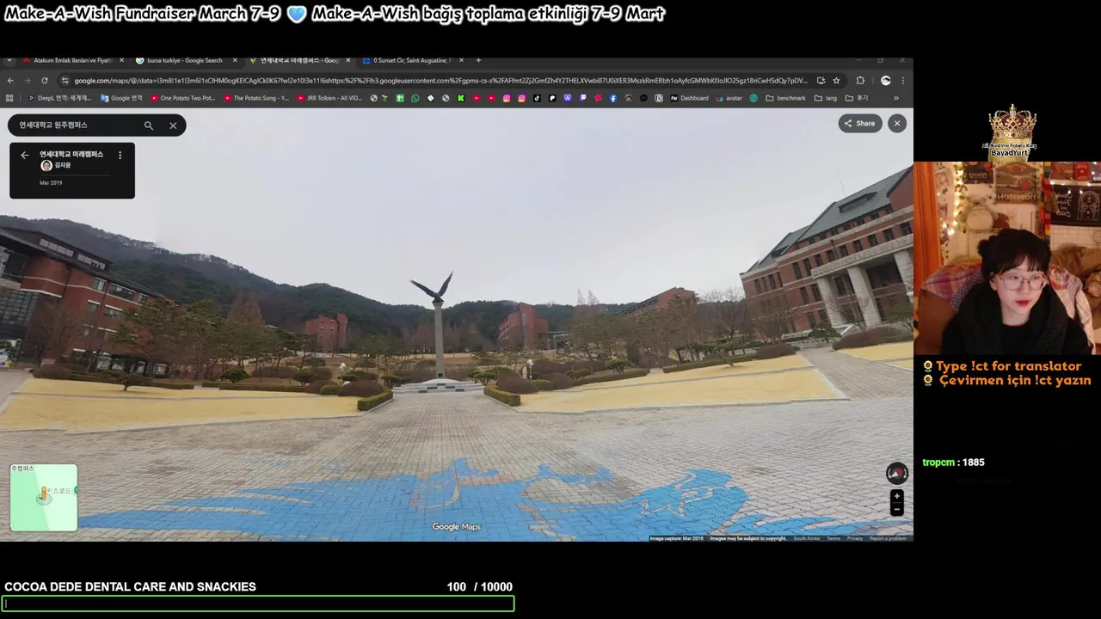The width and height of the screenshot is (1101, 619).
Task: Open the JRR Tolkien - All VID... bookmark
Action: point(329,98)
